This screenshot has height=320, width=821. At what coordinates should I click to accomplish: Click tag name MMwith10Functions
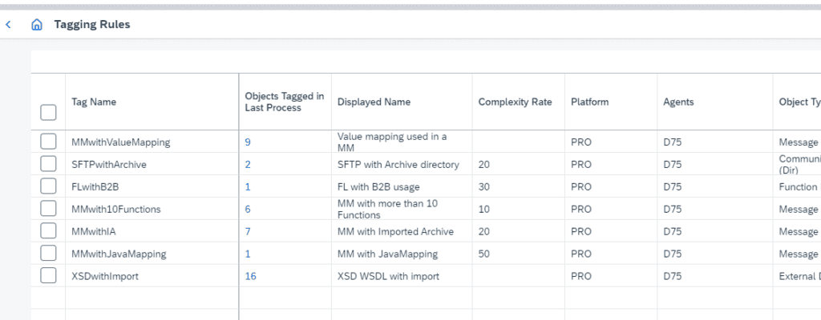[115, 209]
